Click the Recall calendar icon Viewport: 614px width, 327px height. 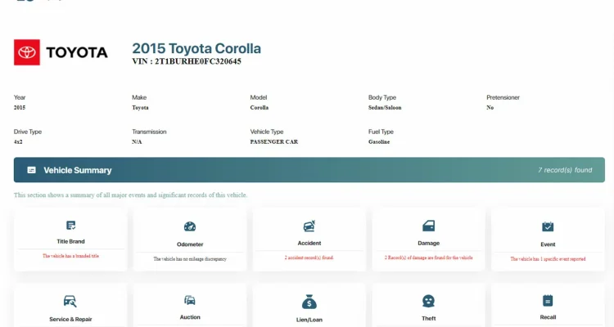coord(548,300)
